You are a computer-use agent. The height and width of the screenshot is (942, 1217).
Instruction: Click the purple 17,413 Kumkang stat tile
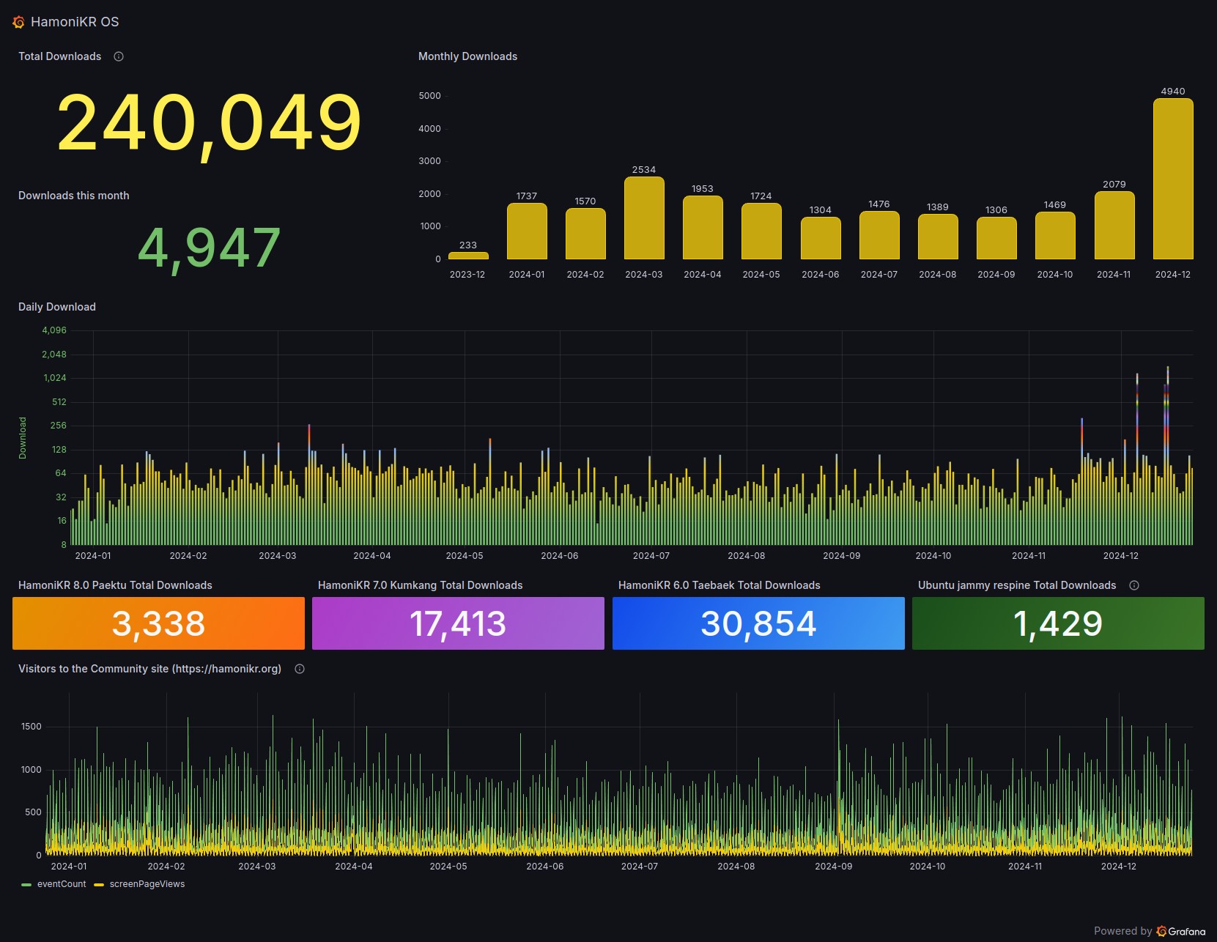click(458, 623)
